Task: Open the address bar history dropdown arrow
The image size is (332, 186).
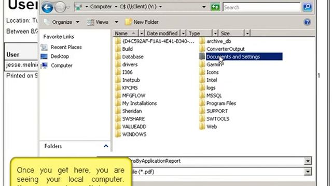Action: 204,7
